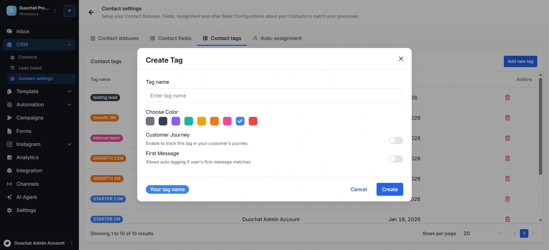Screen dimensions: 549x250
Task: Delete the GROWTH 1M tag
Action: pyautogui.click(x=508, y=179)
